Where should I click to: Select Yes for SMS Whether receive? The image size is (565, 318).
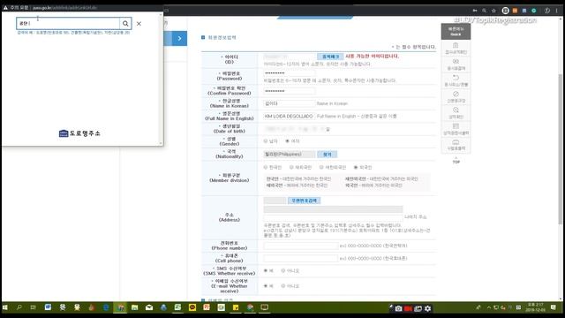click(x=266, y=270)
